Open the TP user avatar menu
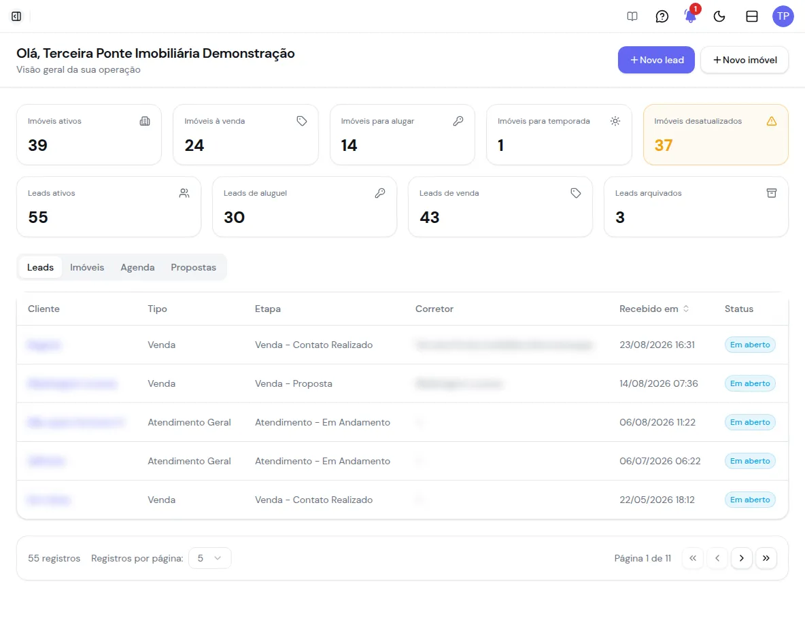This screenshot has height=639, width=805. [x=783, y=16]
